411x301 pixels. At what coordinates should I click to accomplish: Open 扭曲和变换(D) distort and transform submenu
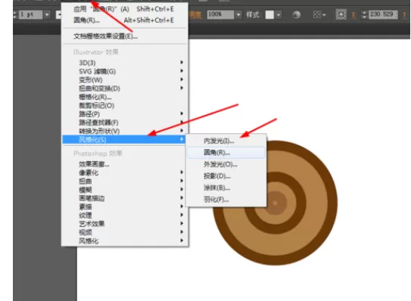[125, 88]
